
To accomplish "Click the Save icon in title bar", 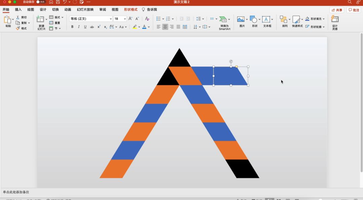I will coord(58,2).
